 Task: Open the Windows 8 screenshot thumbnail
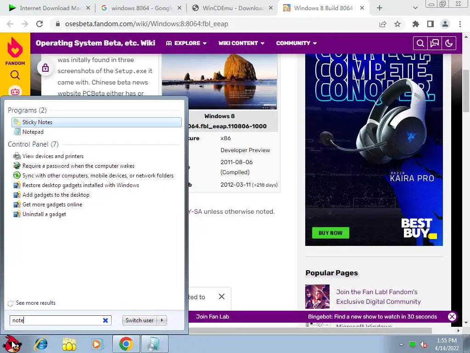coord(219,81)
